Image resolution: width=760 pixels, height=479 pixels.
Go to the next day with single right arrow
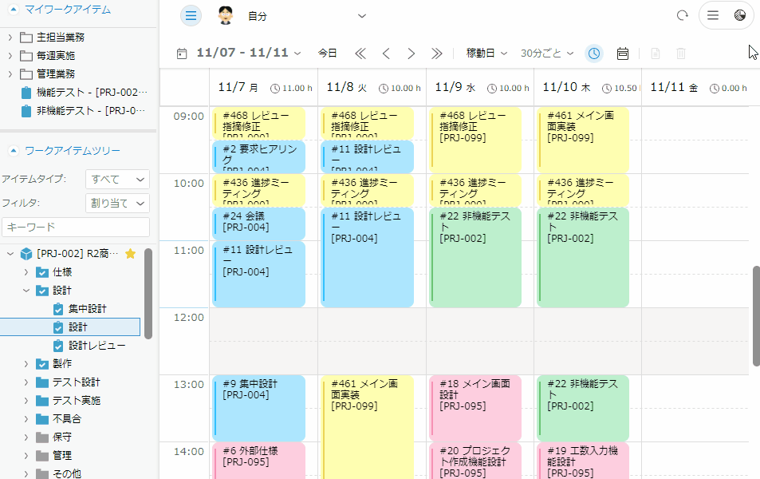click(412, 53)
